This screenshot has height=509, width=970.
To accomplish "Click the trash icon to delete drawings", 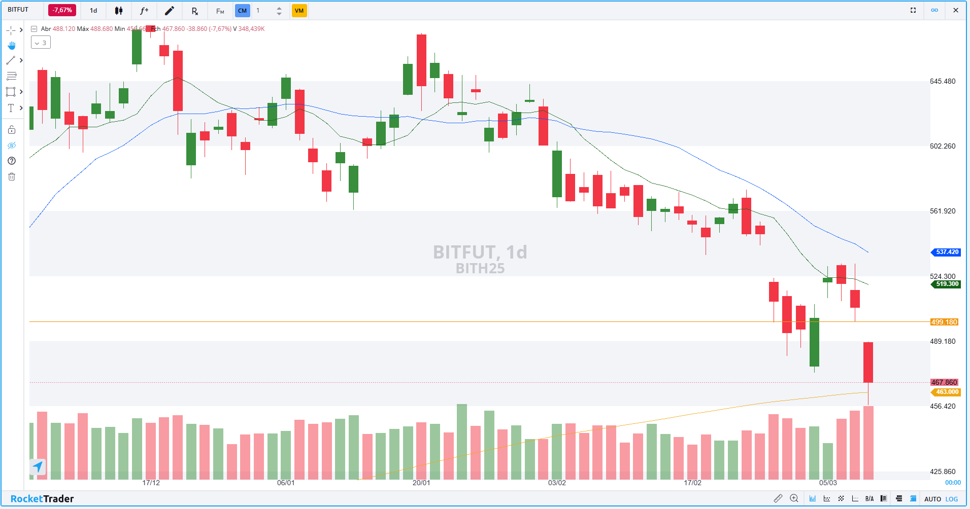I will [x=12, y=176].
